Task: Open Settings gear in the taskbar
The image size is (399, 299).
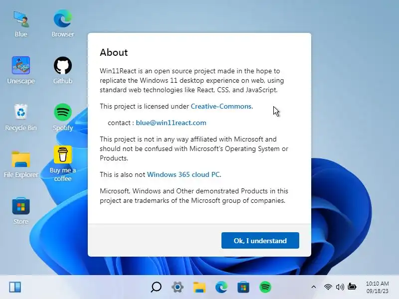Action: tap(178, 288)
